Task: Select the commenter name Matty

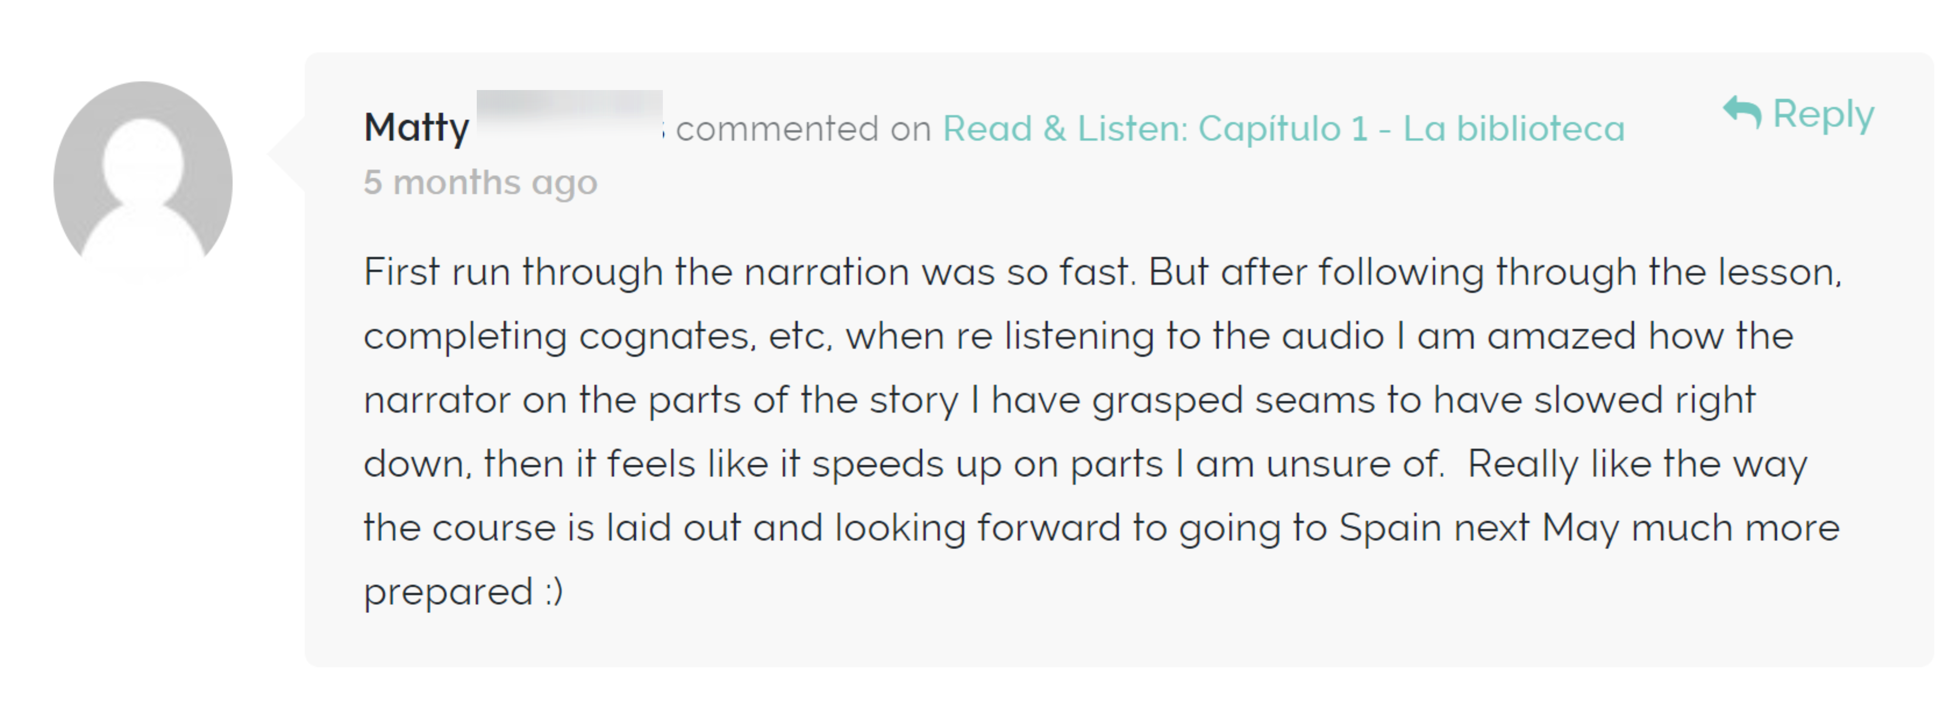Action: point(417,128)
